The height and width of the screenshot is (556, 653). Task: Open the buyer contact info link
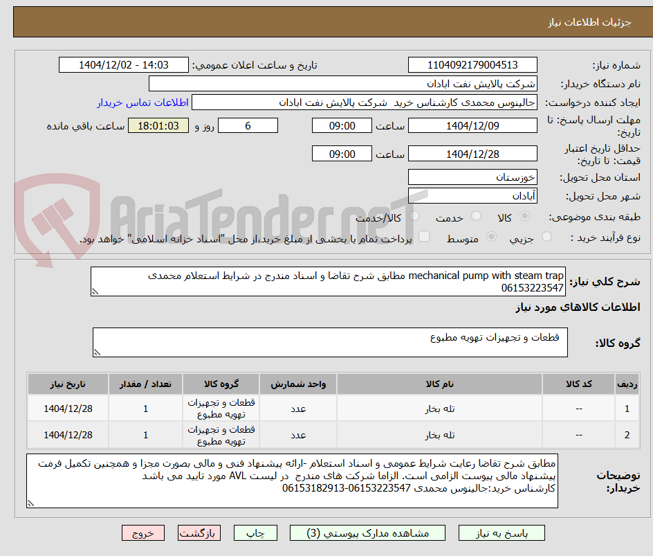tap(142, 102)
